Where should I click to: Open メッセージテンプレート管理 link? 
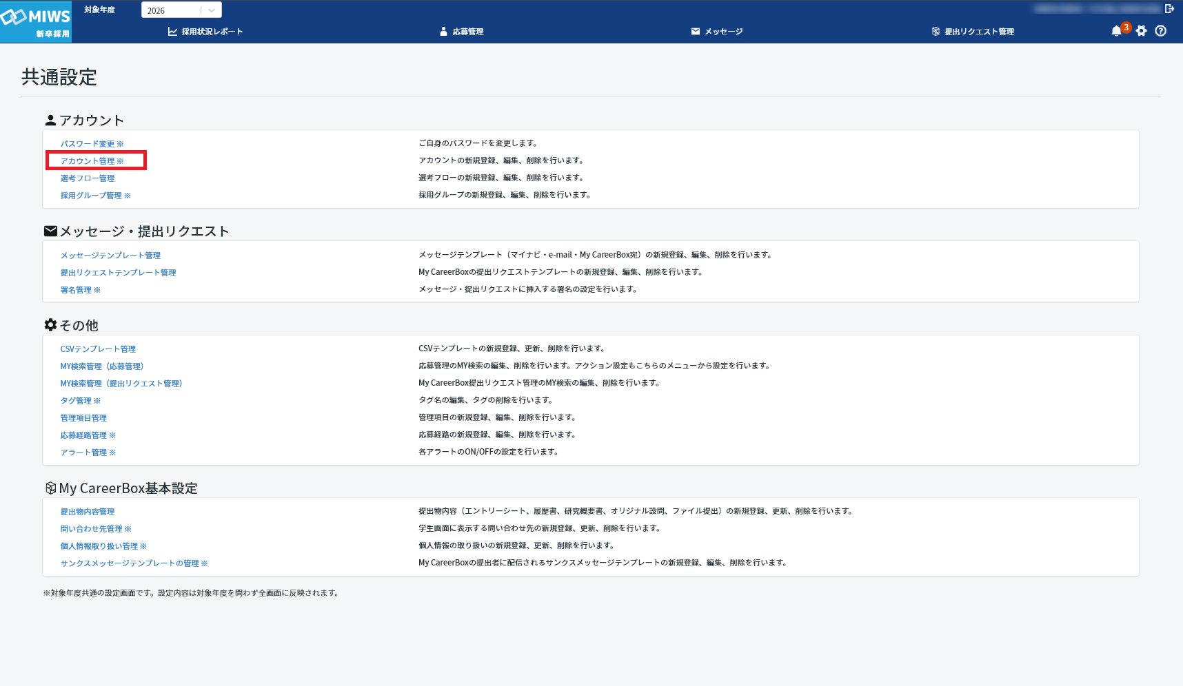110,256
